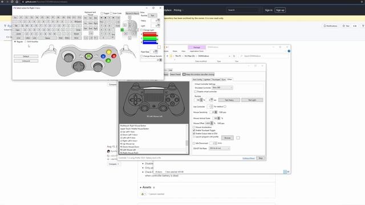
Task: Click the controls list vertical scrollbar
Action: (186, 139)
